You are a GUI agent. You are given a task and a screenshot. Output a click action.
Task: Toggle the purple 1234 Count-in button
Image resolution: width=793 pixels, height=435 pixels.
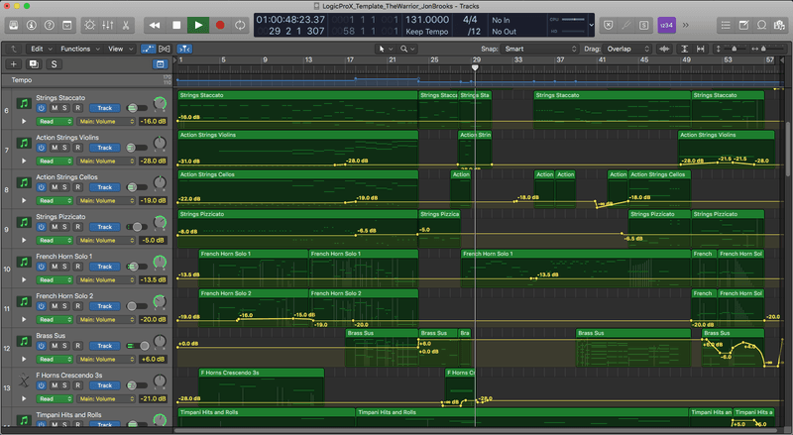click(x=666, y=25)
